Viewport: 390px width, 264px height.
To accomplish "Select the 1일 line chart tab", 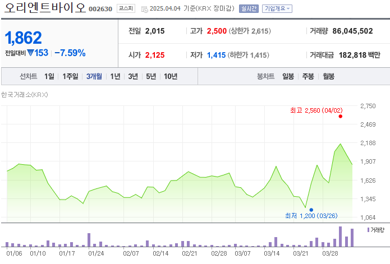I will (x=49, y=76).
